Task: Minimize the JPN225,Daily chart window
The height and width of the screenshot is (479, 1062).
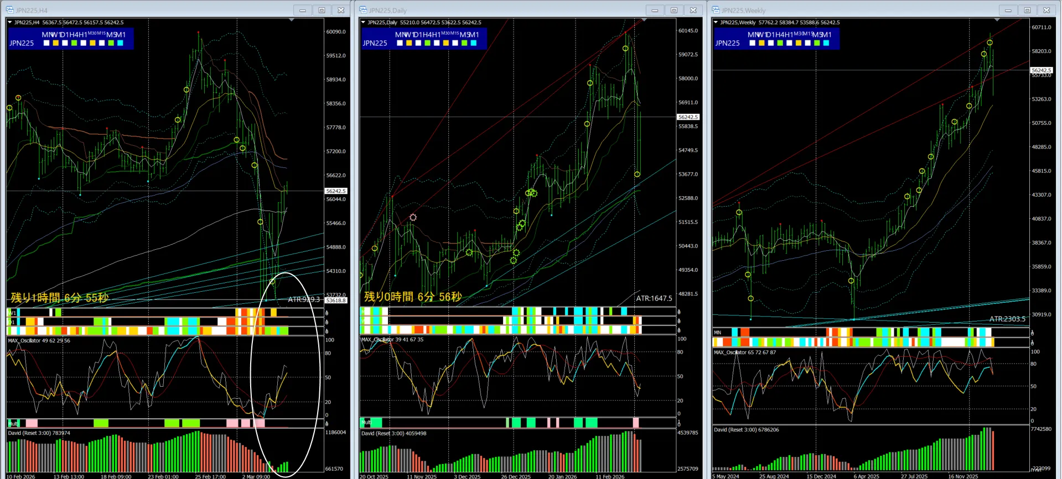Action: [655, 10]
